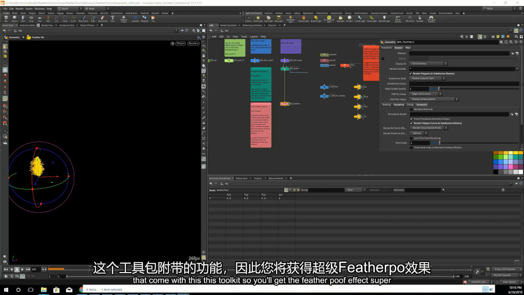Open the Subdivision Style dropdown
This screenshot has height=295, width=524.
(428, 78)
